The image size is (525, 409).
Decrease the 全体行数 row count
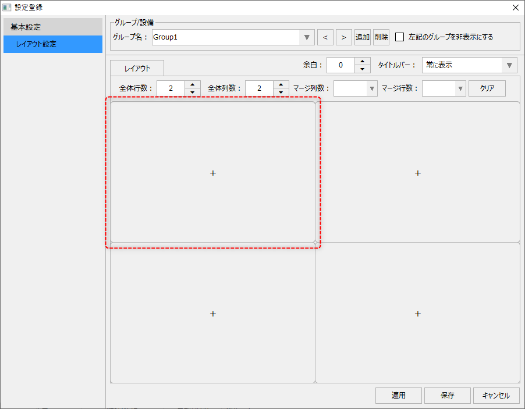193,91
